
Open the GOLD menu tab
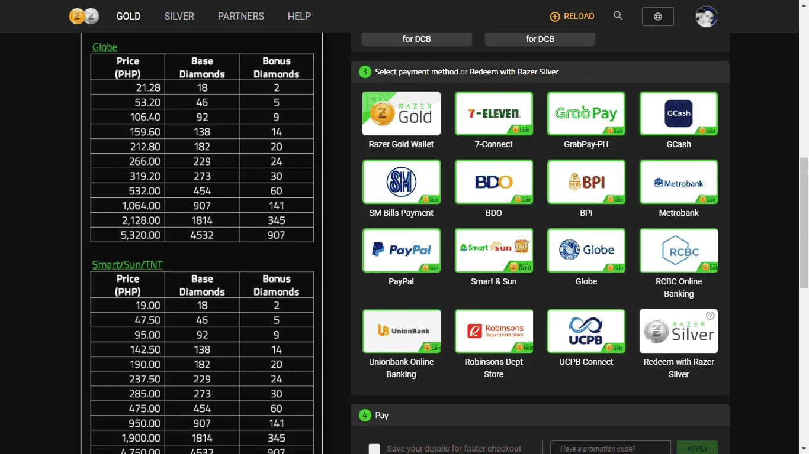pos(129,16)
